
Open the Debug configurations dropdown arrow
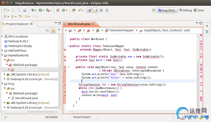point(36,10)
